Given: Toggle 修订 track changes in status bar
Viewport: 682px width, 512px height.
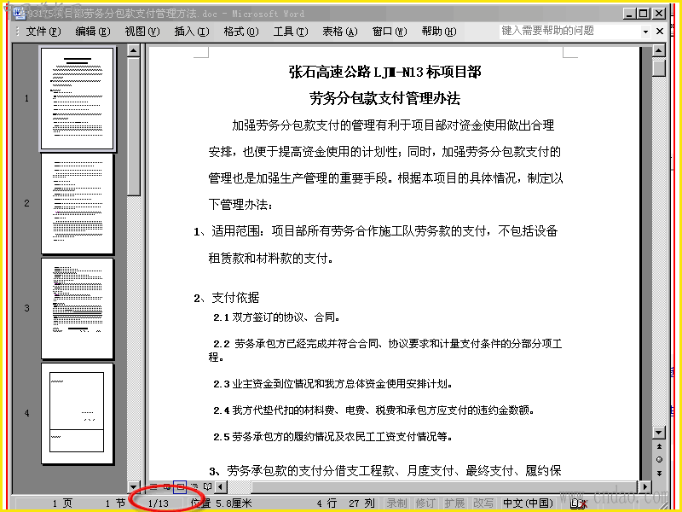Looking at the screenshot, I should (x=425, y=503).
